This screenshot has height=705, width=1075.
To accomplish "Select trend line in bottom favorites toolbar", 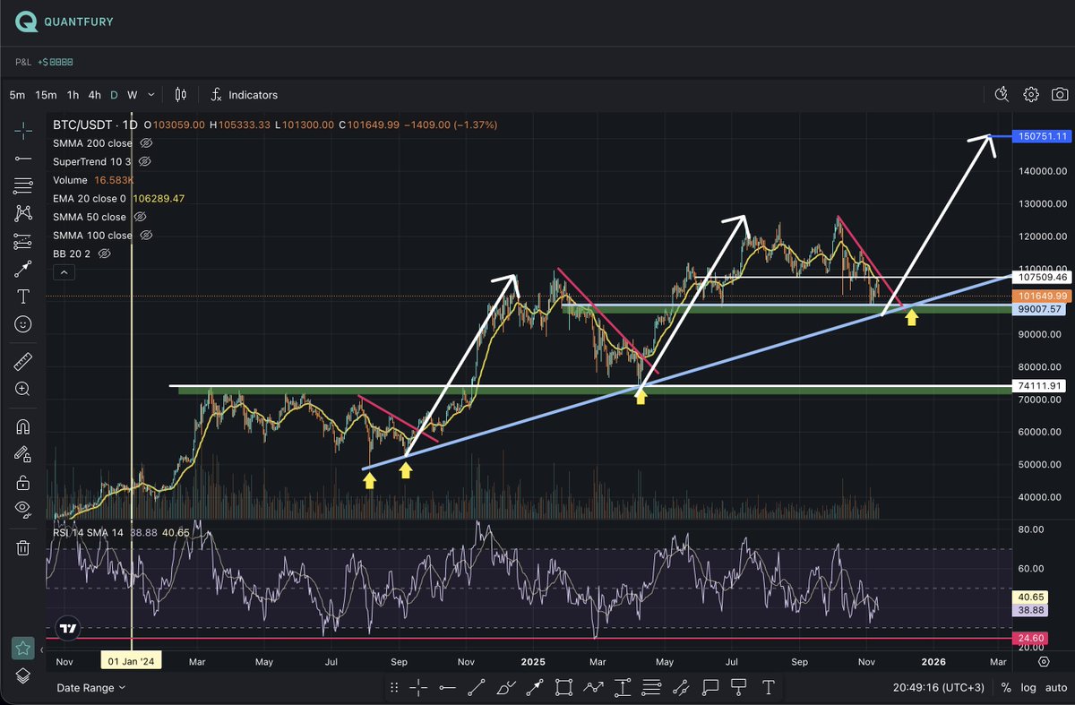I will 477,687.
